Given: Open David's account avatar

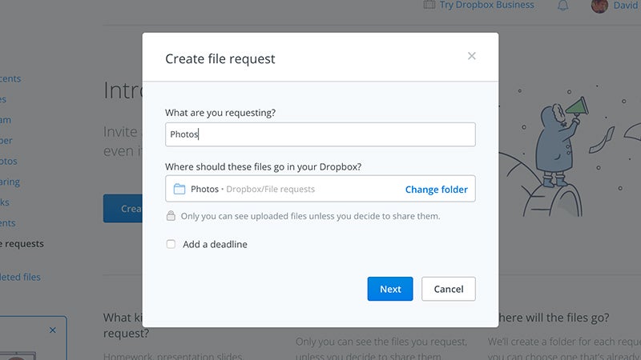Looking at the screenshot, I should click(599, 6).
